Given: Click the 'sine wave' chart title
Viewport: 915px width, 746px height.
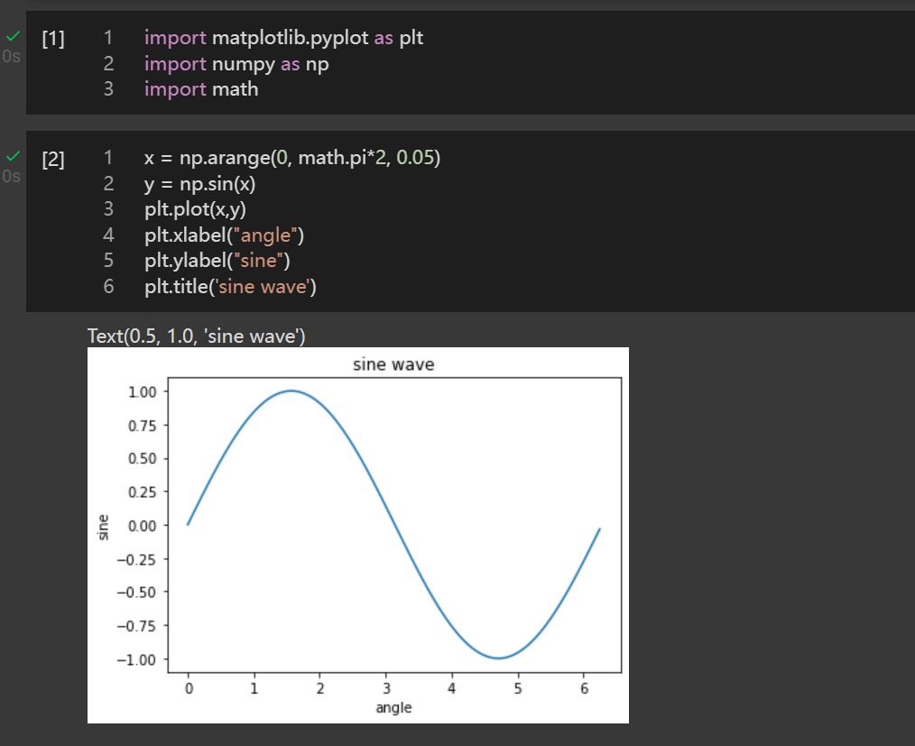Looking at the screenshot, I should [x=393, y=364].
